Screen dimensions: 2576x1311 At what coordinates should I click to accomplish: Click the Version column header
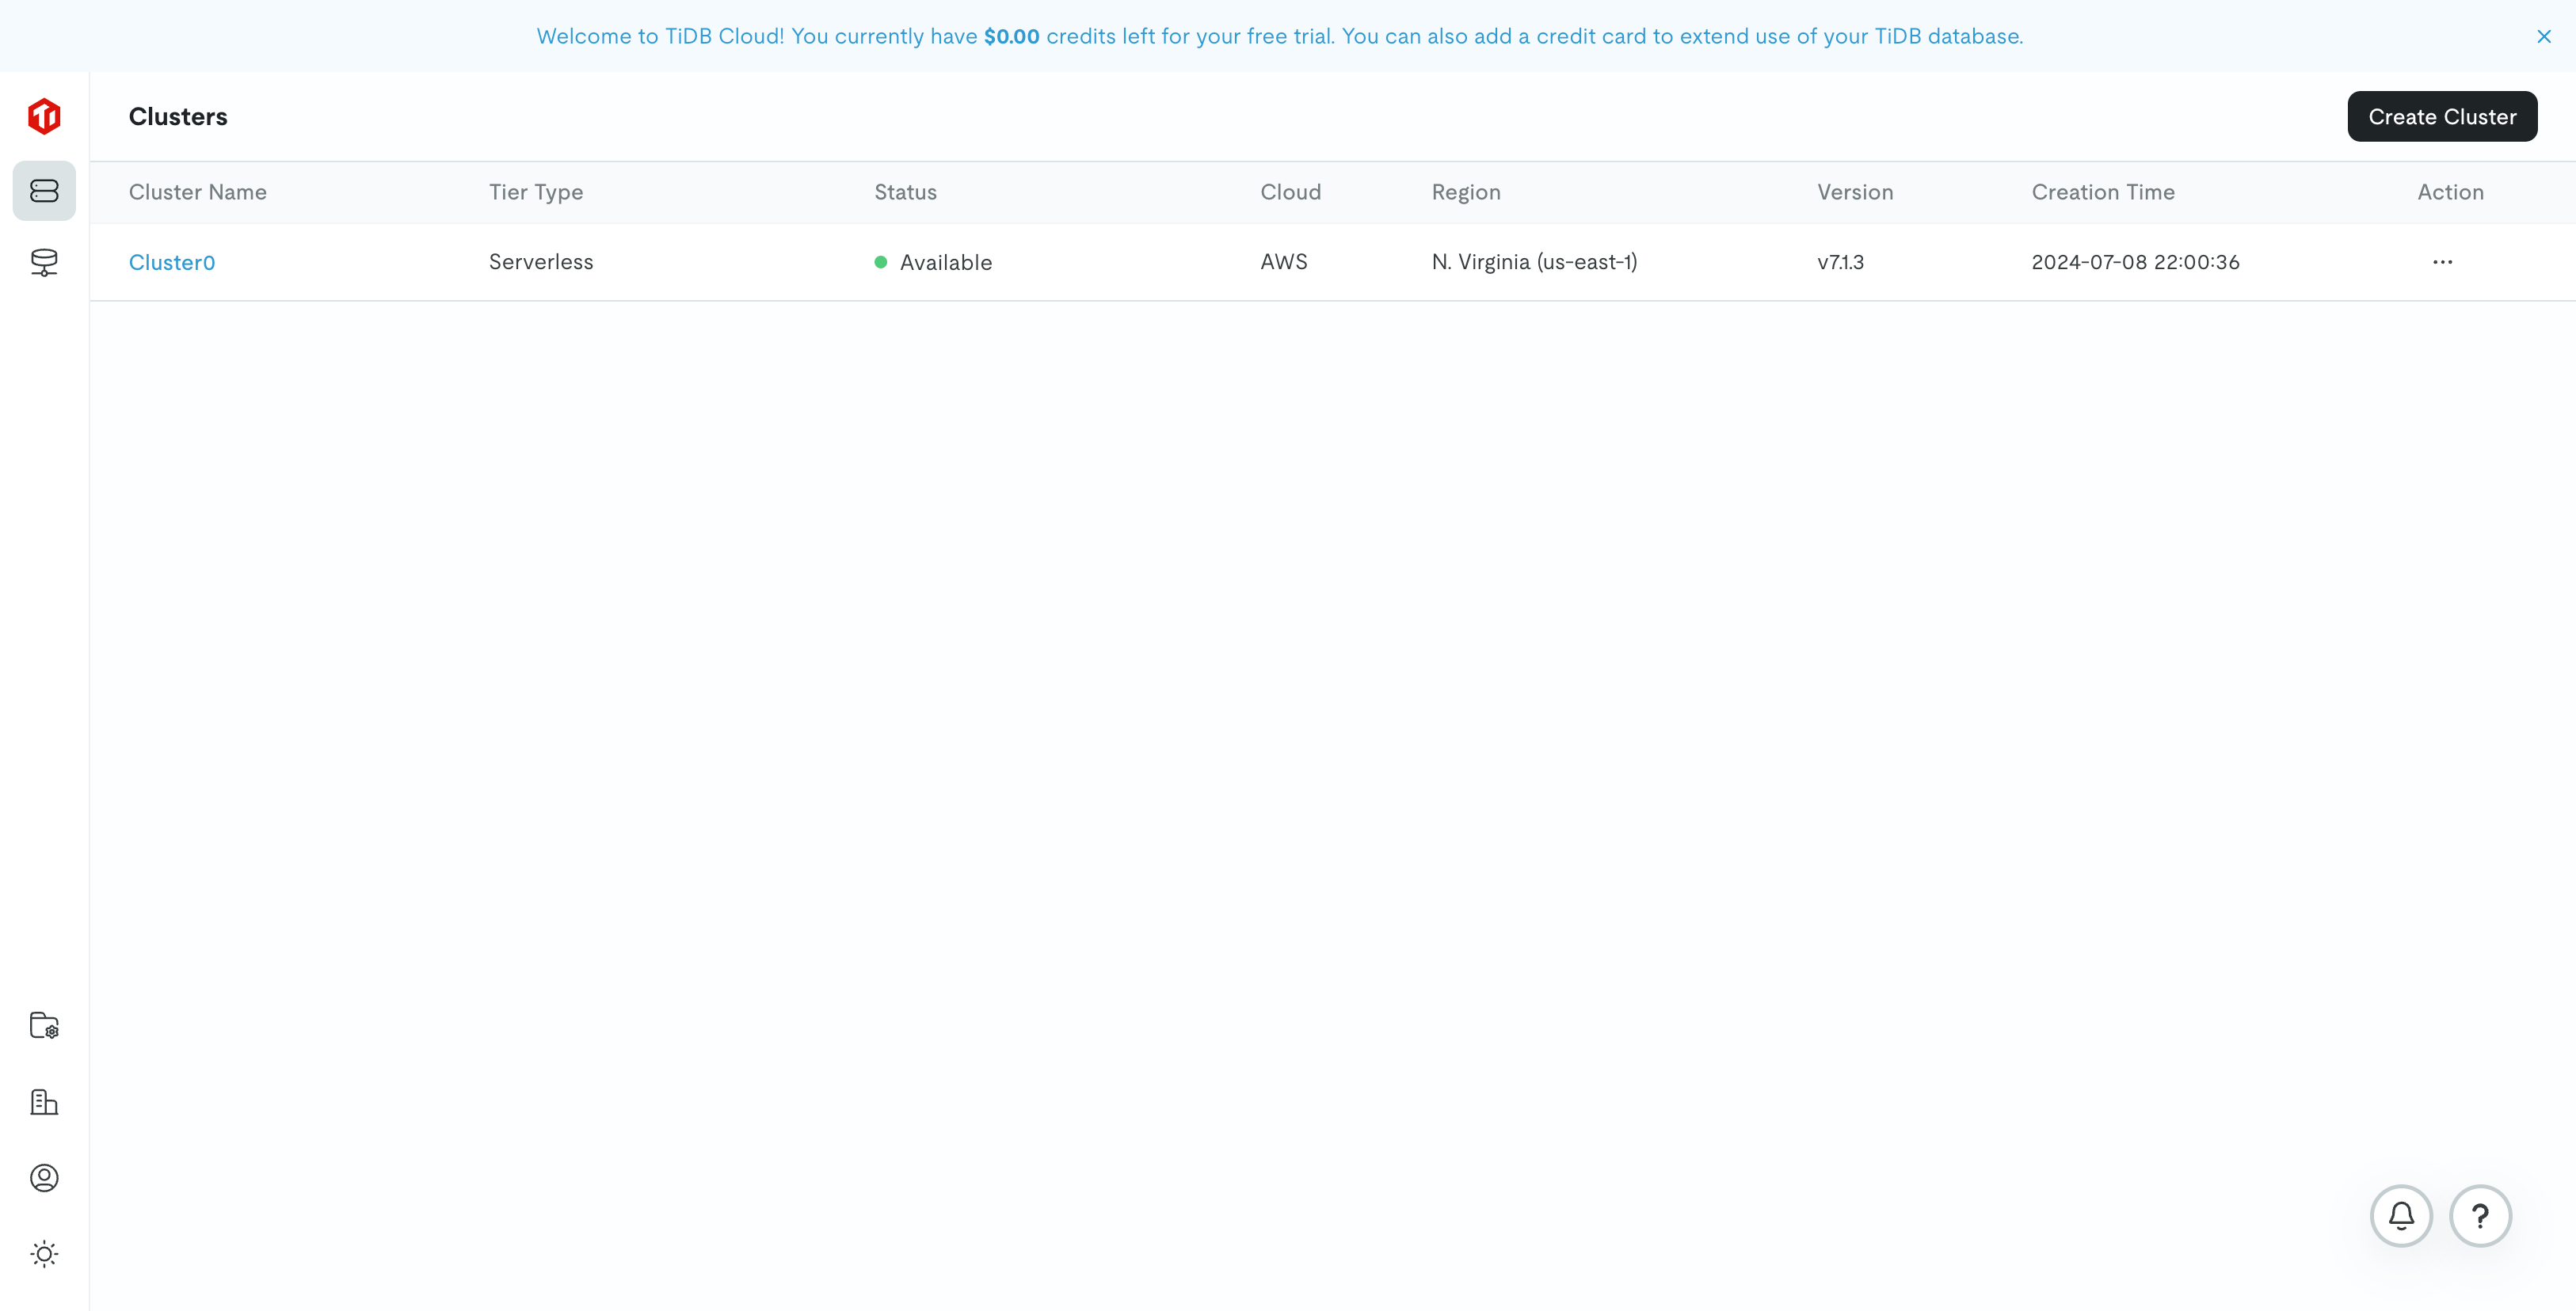(1855, 192)
